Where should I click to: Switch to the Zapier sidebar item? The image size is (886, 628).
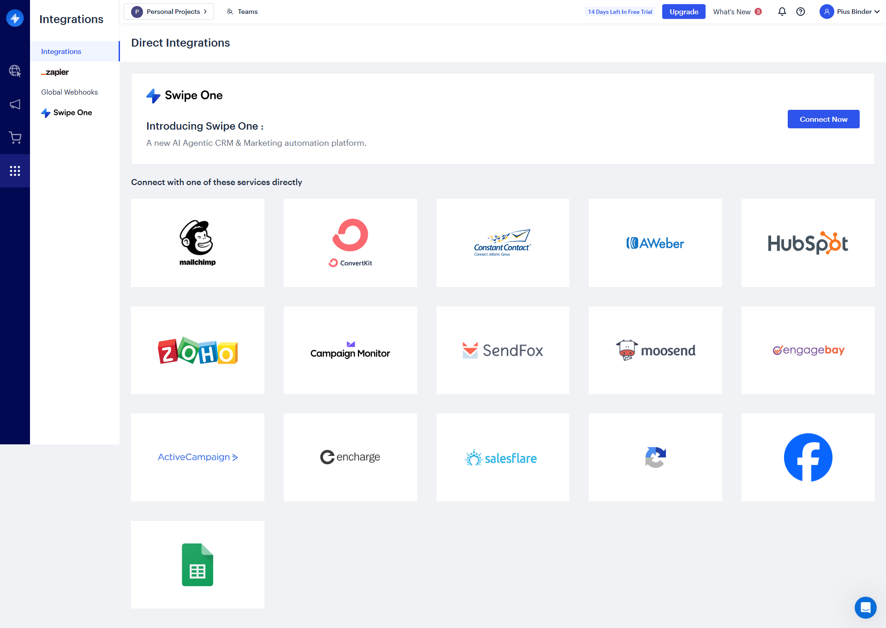[55, 72]
